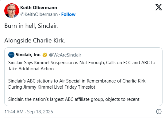Viewport: 165px width, 121px height.
Task: Click the horizontal divider below the timestamp
Action: [83, 118]
